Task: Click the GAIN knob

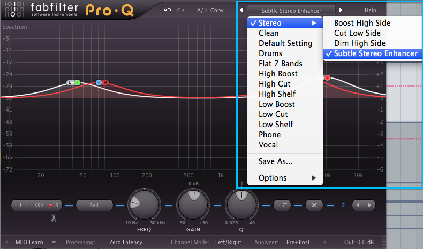Action: click(x=193, y=204)
